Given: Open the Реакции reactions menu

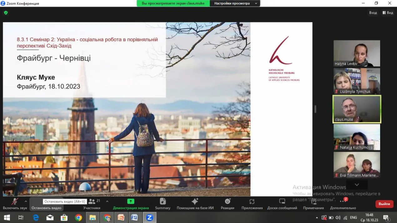Looking at the screenshot, I should point(227,204).
